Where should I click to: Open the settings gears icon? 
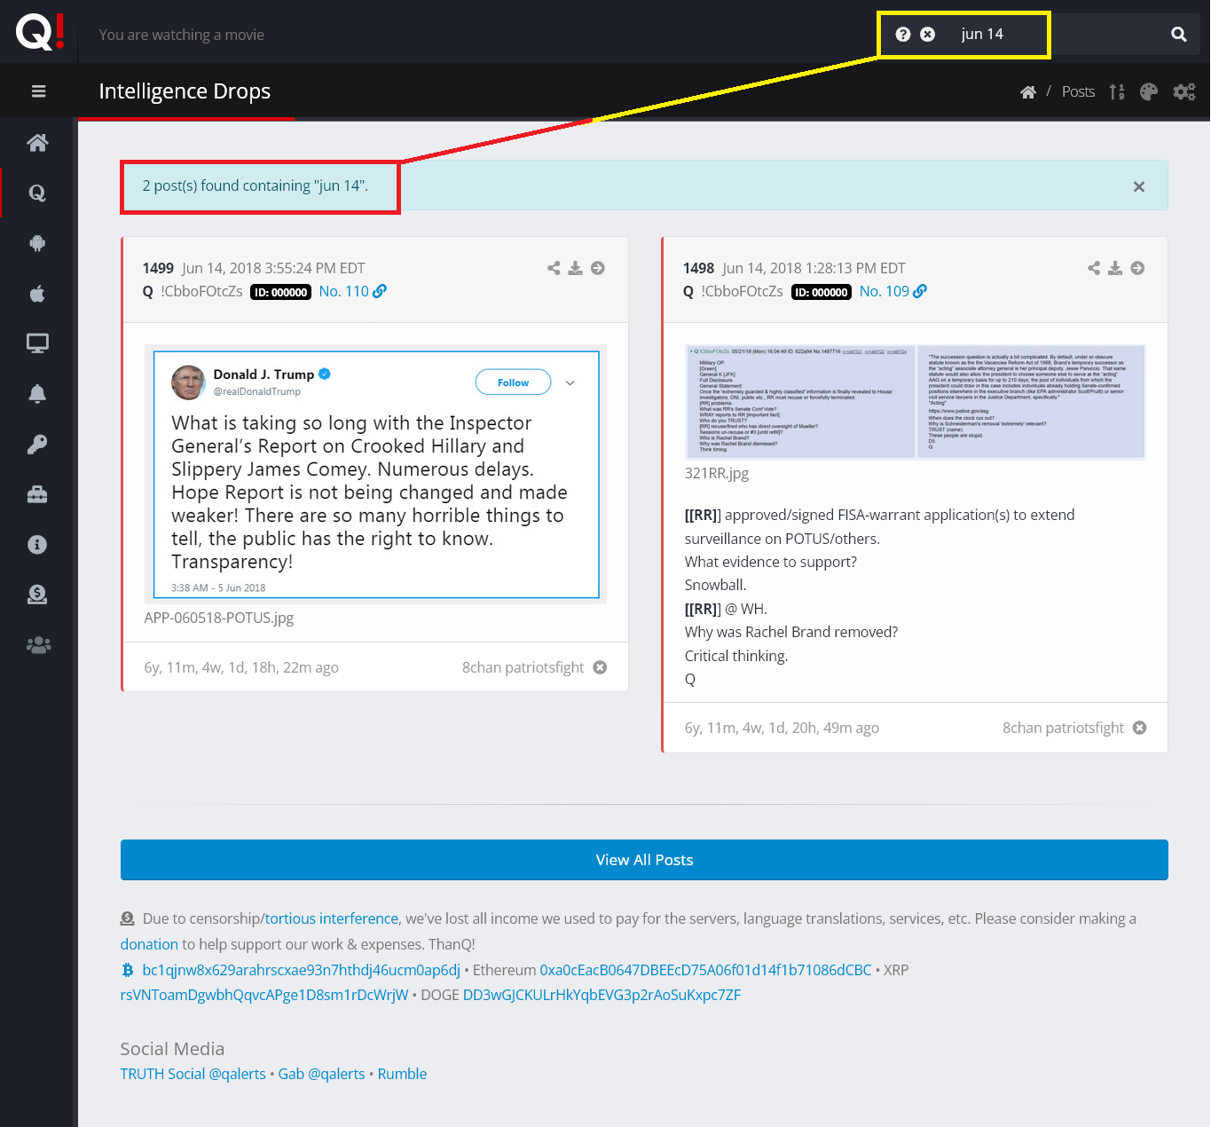point(1184,91)
